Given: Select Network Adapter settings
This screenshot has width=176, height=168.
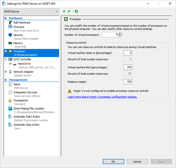Looking at the screenshot, I should pyautogui.click(x=23, y=72).
